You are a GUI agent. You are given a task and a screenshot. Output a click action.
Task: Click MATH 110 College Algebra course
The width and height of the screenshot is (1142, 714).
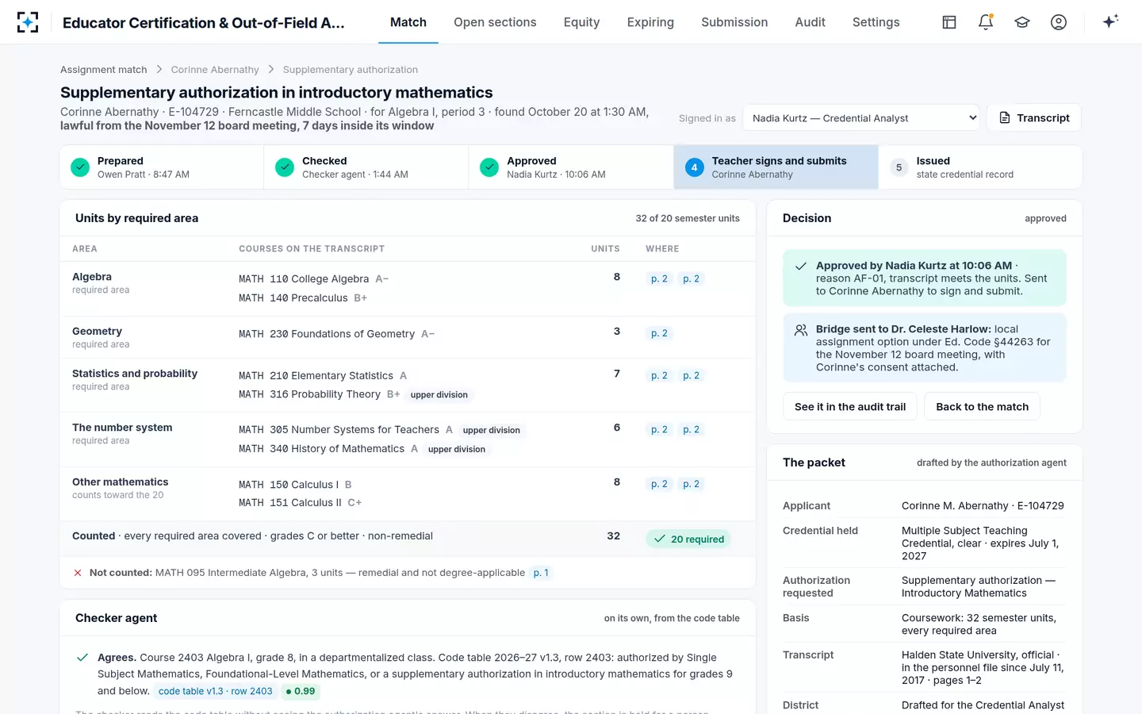[x=304, y=279]
